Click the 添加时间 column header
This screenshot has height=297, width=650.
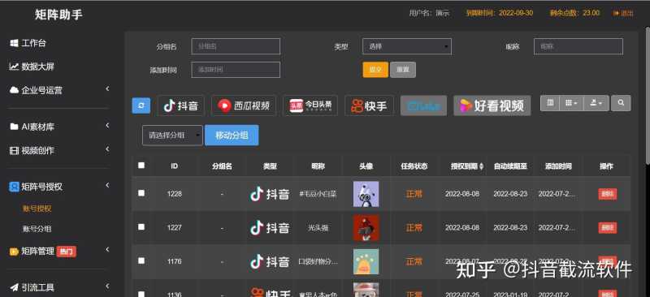click(558, 166)
